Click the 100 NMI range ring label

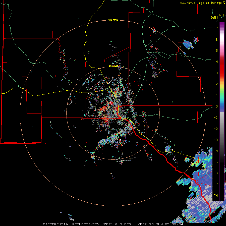113,20
